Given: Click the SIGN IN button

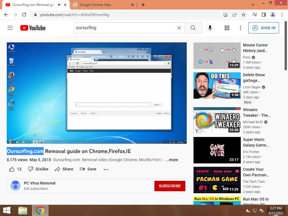Looking at the screenshot, I should 264,28.
